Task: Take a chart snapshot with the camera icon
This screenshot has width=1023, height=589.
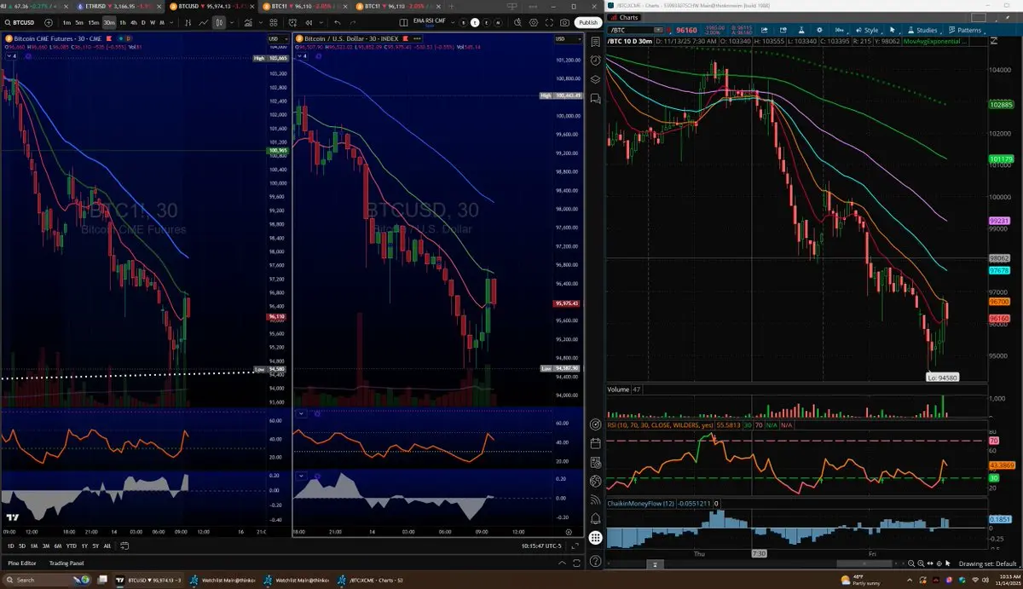Action: pyautogui.click(x=564, y=23)
